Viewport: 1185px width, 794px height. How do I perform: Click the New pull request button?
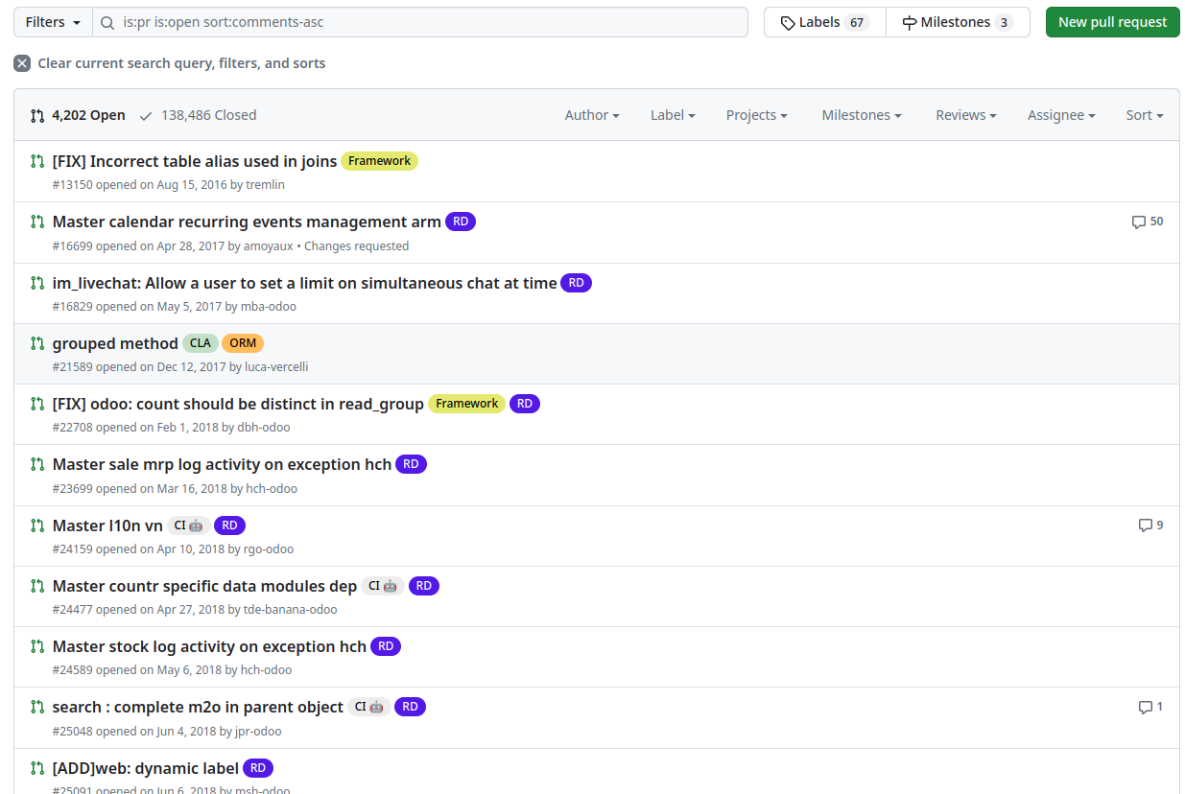click(1113, 22)
